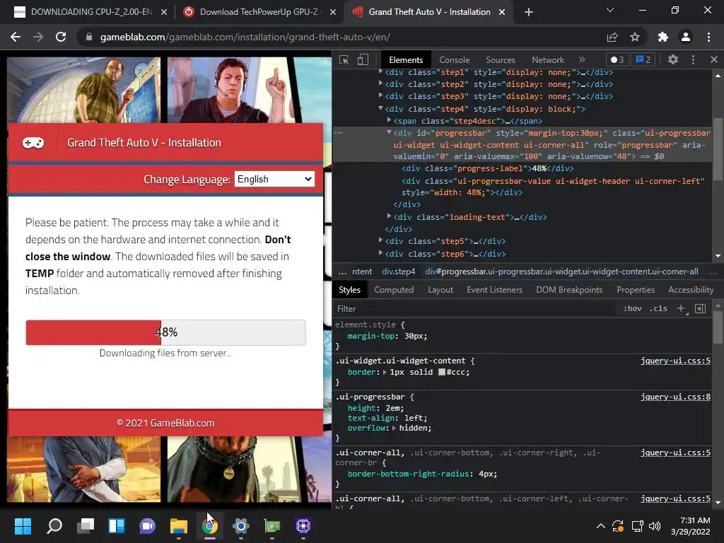Share this page icon in address bar

click(x=612, y=37)
